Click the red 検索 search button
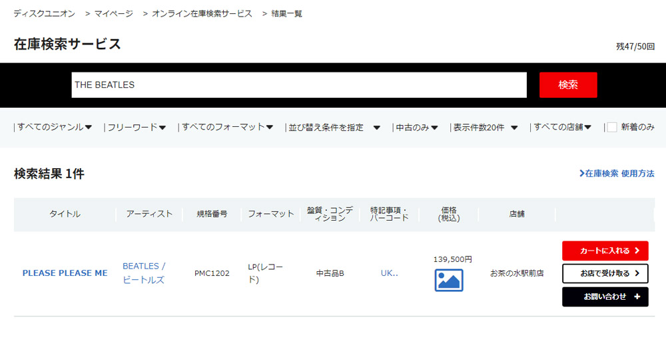Image resolution: width=666 pixels, height=337 pixels. (x=568, y=85)
